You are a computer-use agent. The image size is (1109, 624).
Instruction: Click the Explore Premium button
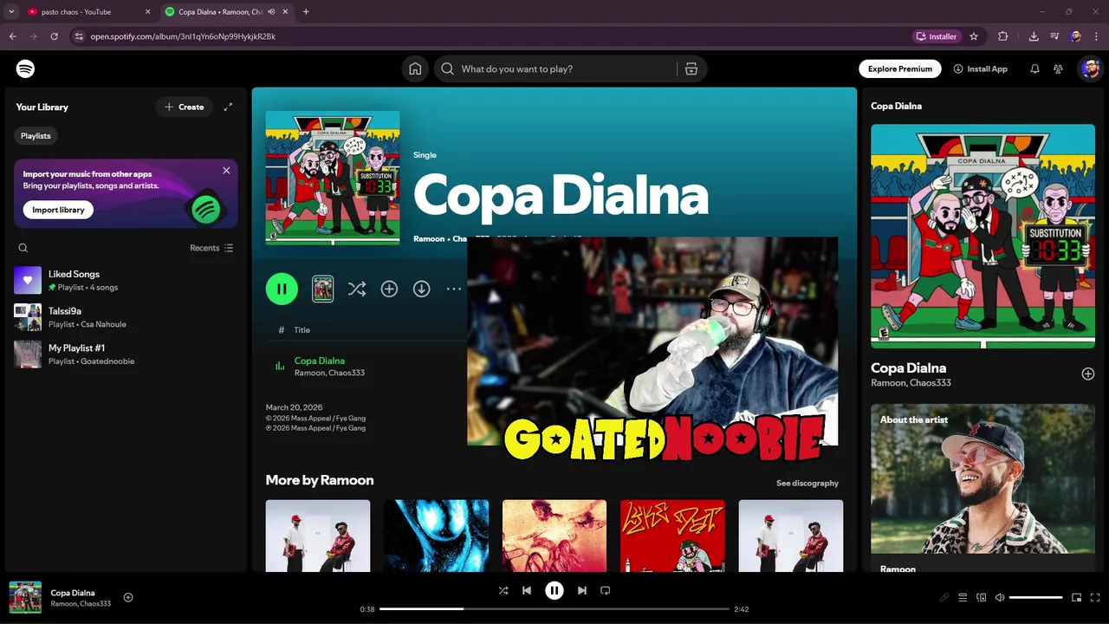[x=899, y=68]
